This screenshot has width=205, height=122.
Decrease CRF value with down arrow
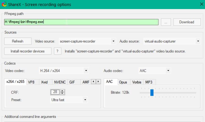[62, 93]
